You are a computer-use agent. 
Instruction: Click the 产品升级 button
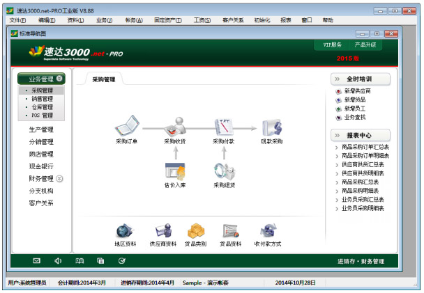coord(365,45)
